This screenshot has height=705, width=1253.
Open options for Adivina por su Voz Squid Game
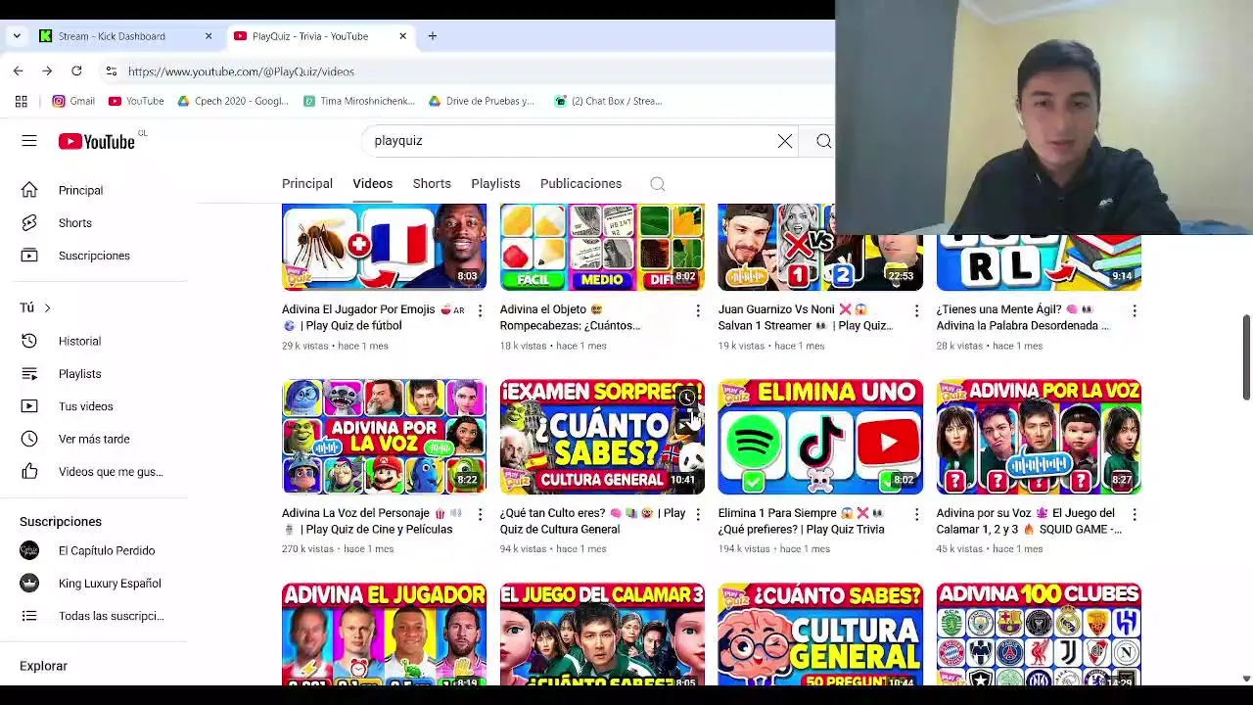coord(1135,514)
